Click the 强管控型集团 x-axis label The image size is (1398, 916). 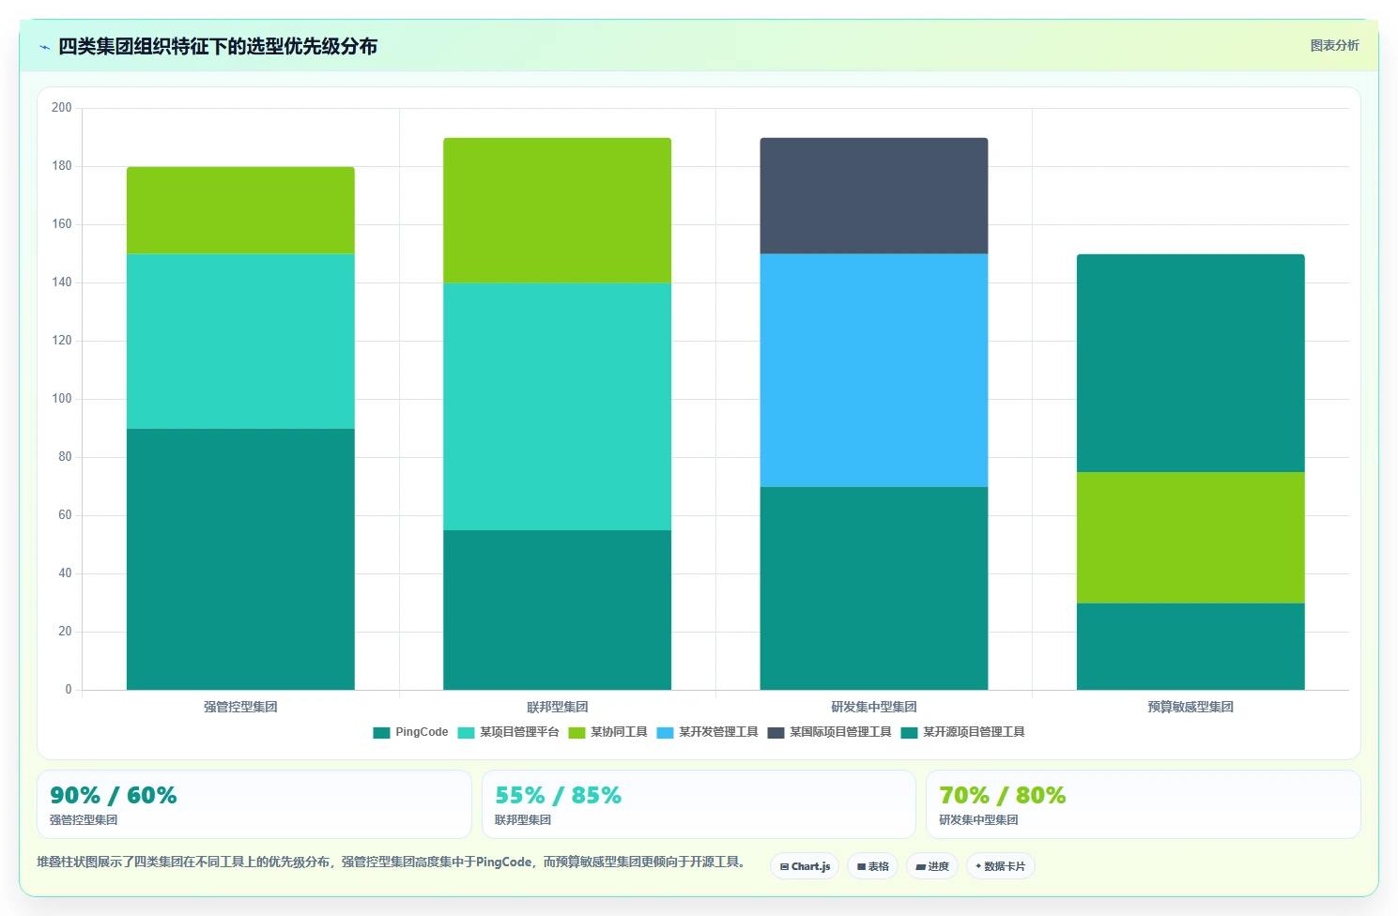coord(240,707)
